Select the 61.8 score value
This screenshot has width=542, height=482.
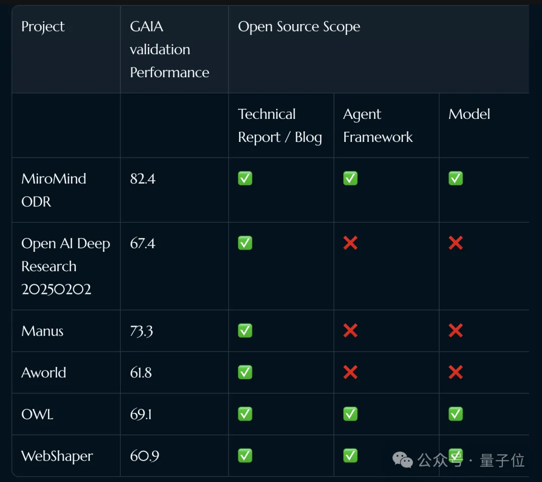click(141, 373)
